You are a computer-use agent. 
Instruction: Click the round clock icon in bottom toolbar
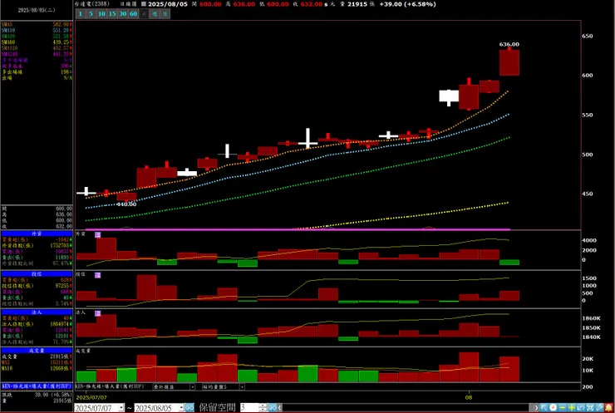coord(553,408)
